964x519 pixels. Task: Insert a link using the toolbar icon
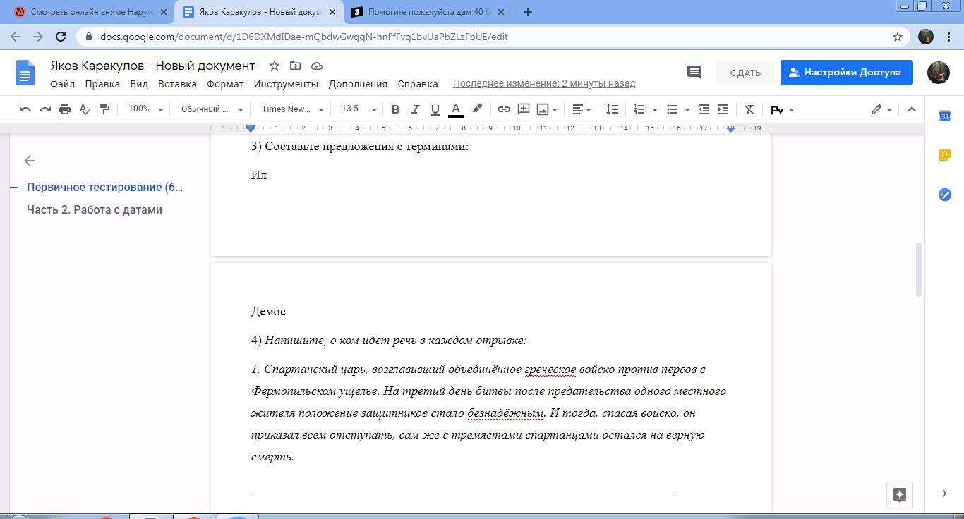tap(503, 109)
